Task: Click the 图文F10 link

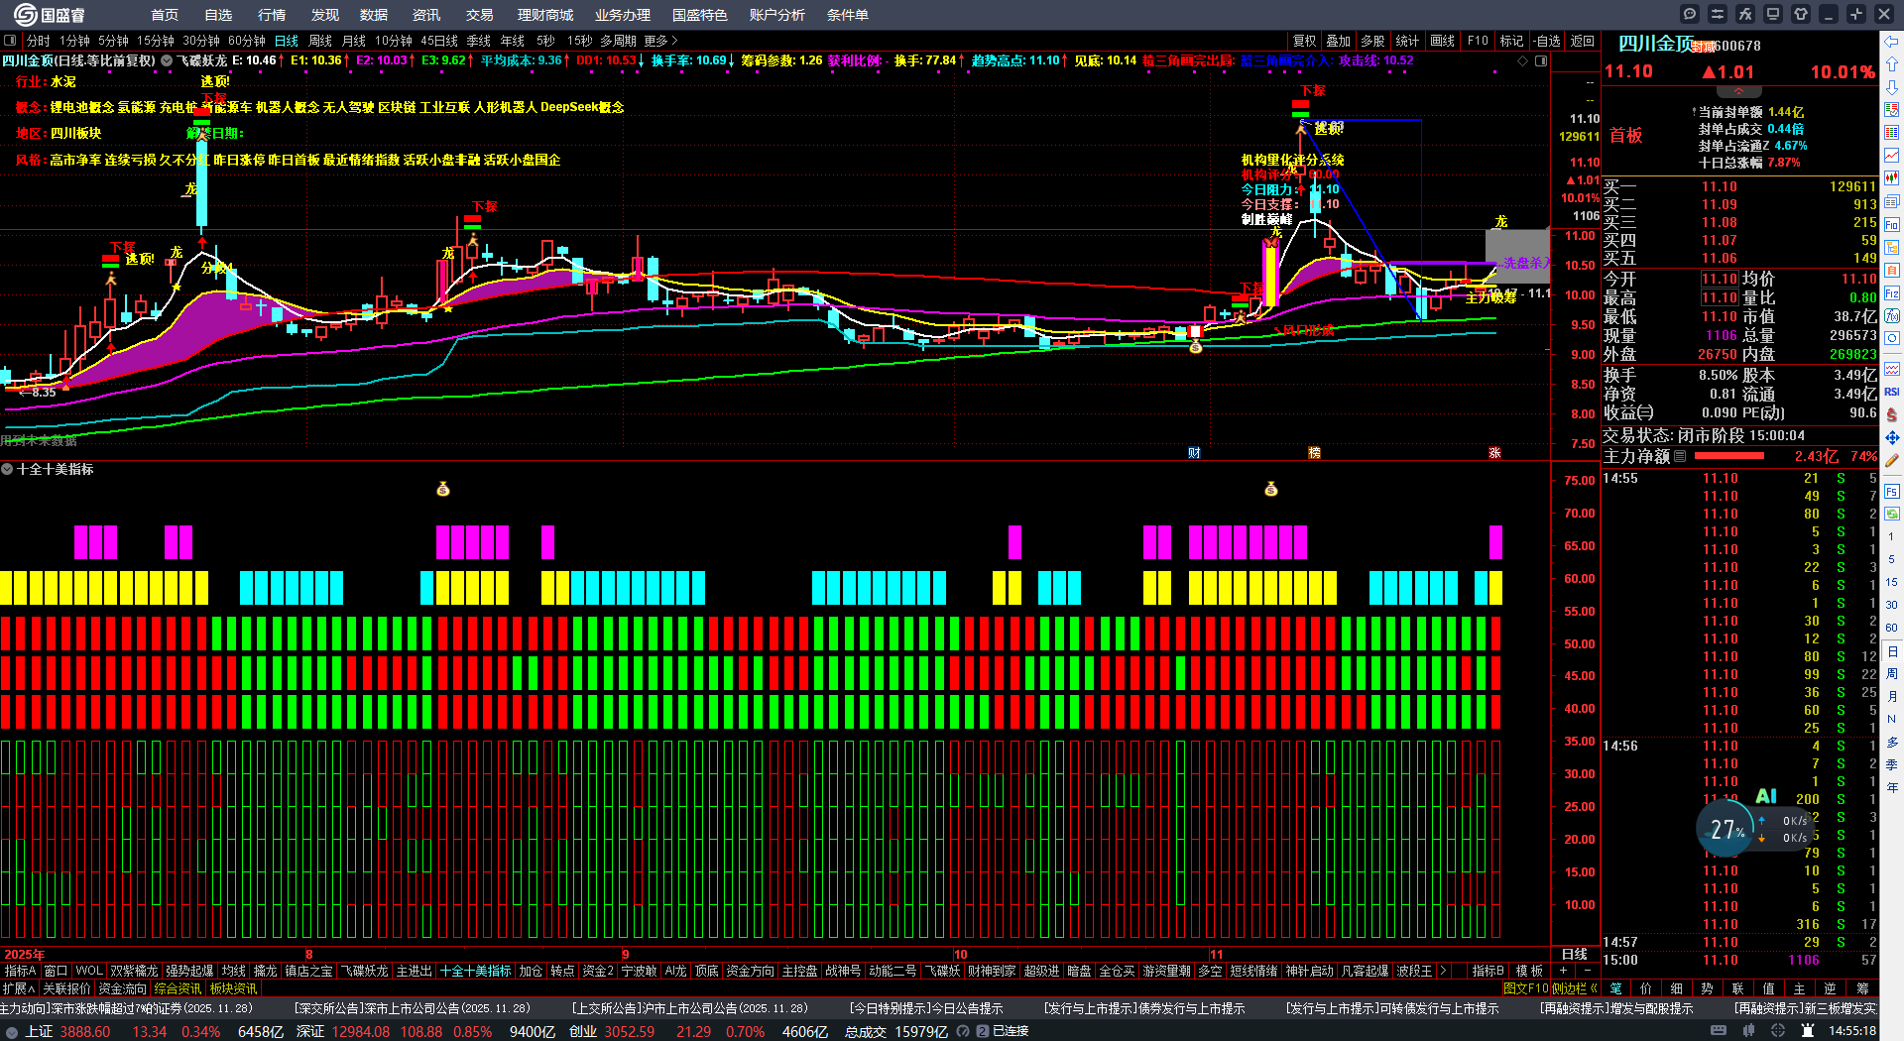Action: point(1526,988)
